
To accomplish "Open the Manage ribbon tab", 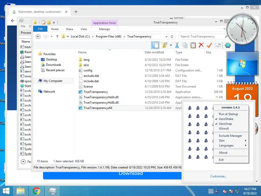I will click(104, 29).
